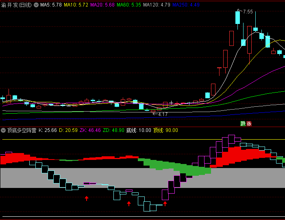The width and height of the screenshot is (285, 220).
Task: Click the 底线: 10.00 value
Action: point(139,130)
